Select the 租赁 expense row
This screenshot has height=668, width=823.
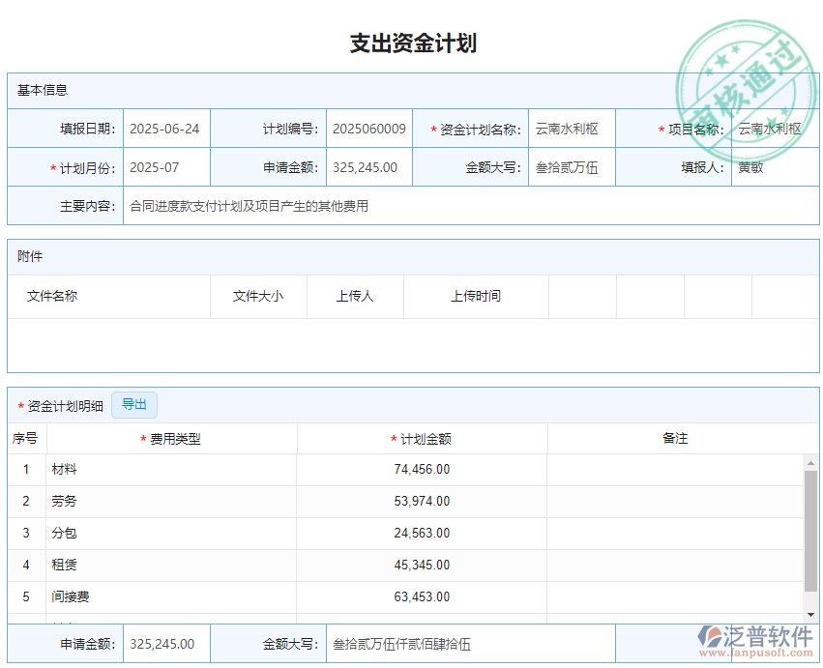coord(64,565)
